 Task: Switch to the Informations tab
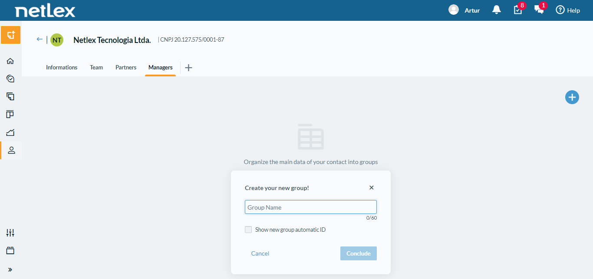point(62,67)
